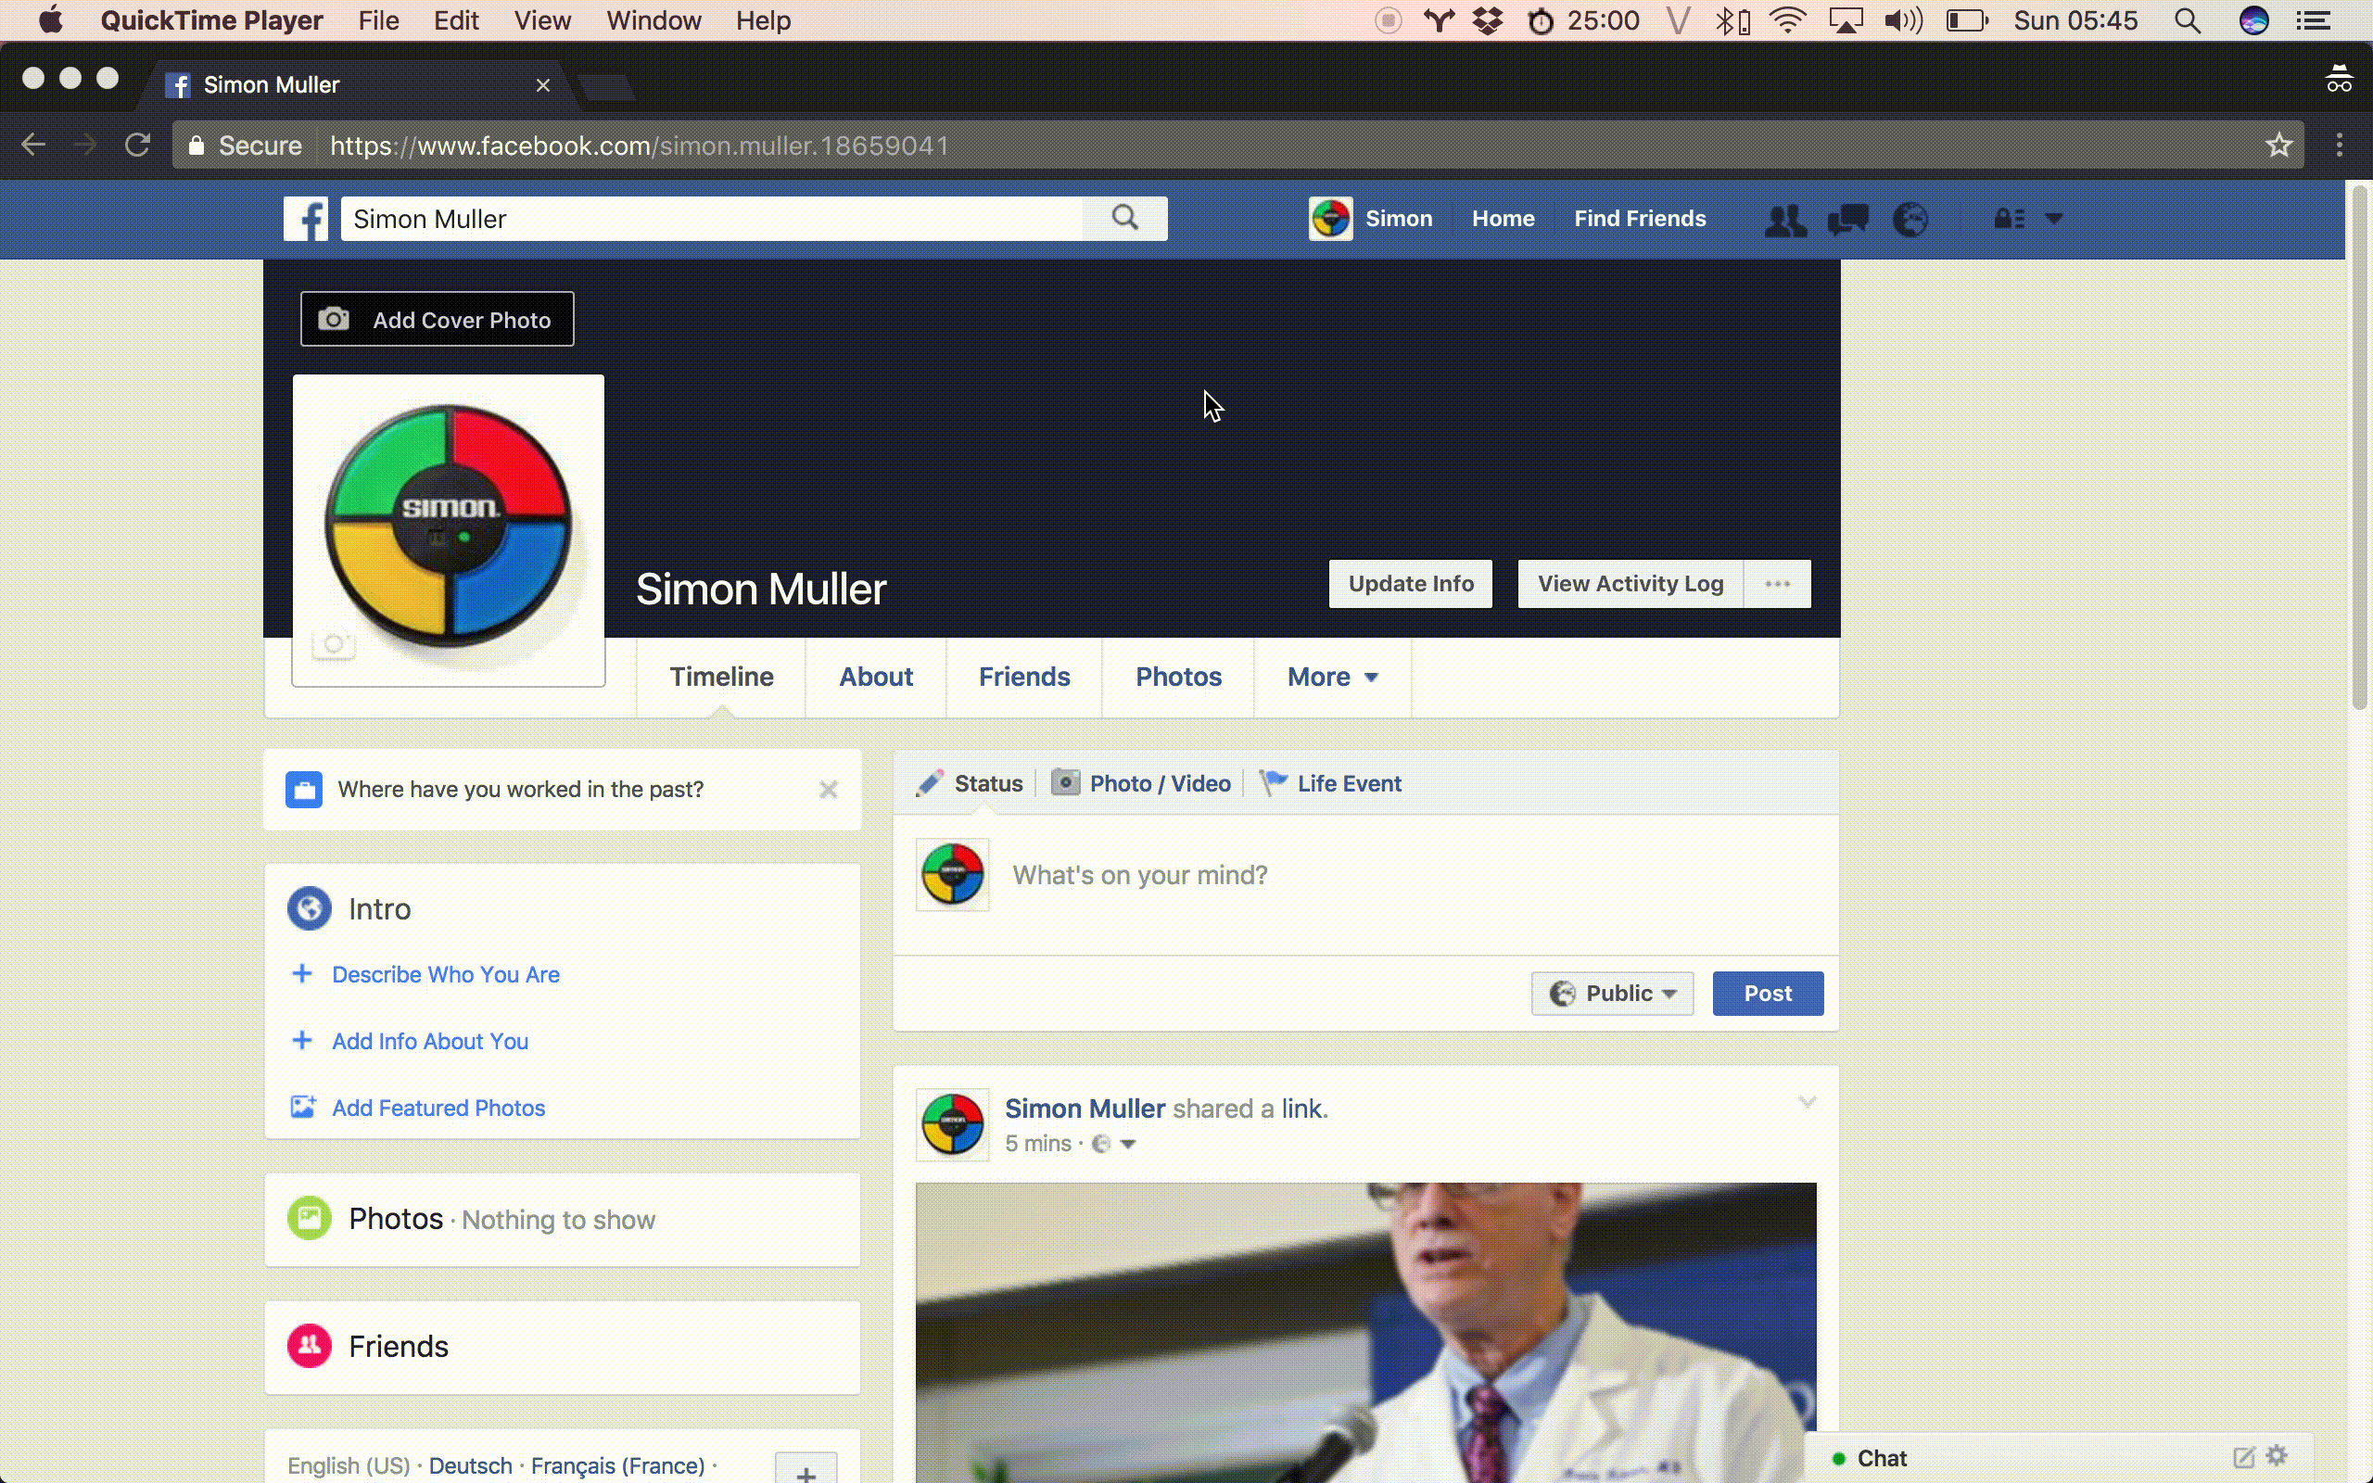The width and height of the screenshot is (2373, 1483).
Task: Open the messages icon
Action: 1847,219
